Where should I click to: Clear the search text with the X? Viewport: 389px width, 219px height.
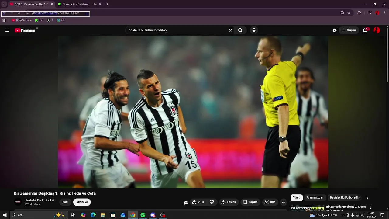click(230, 30)
